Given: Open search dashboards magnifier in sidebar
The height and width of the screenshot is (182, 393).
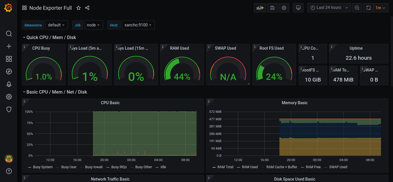Looking at the screenshot, I should (9, 34).
